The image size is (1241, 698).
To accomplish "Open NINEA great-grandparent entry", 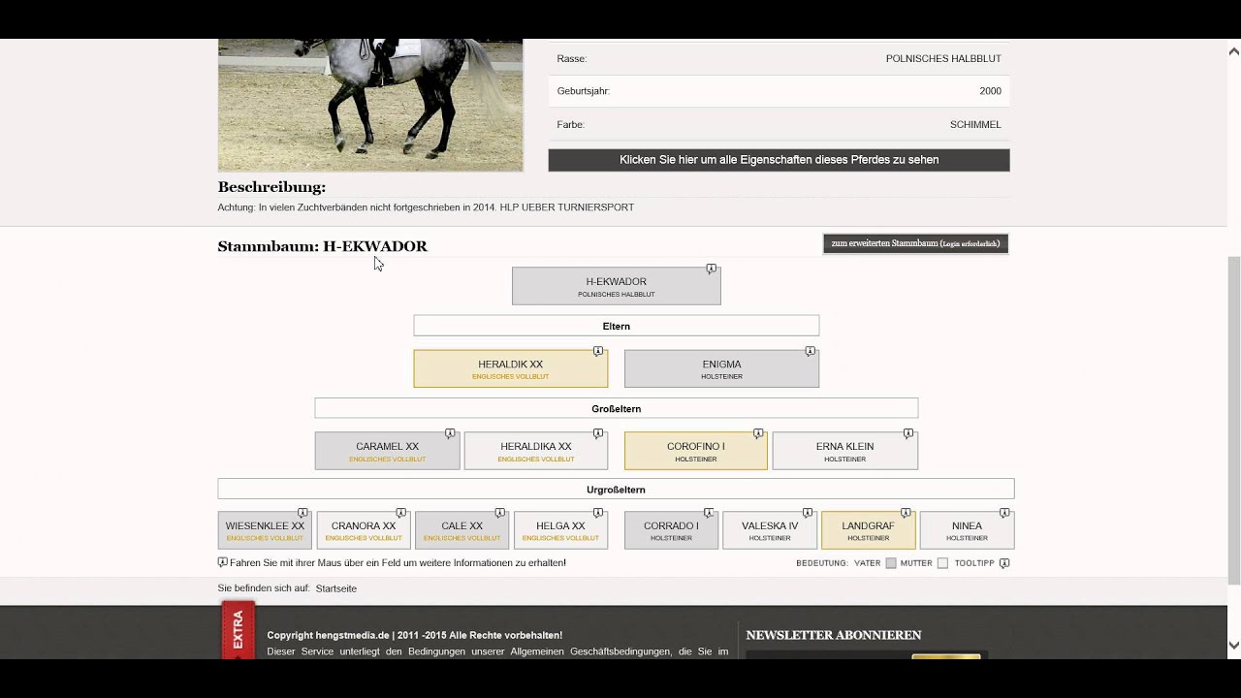I will click(967, 530).
